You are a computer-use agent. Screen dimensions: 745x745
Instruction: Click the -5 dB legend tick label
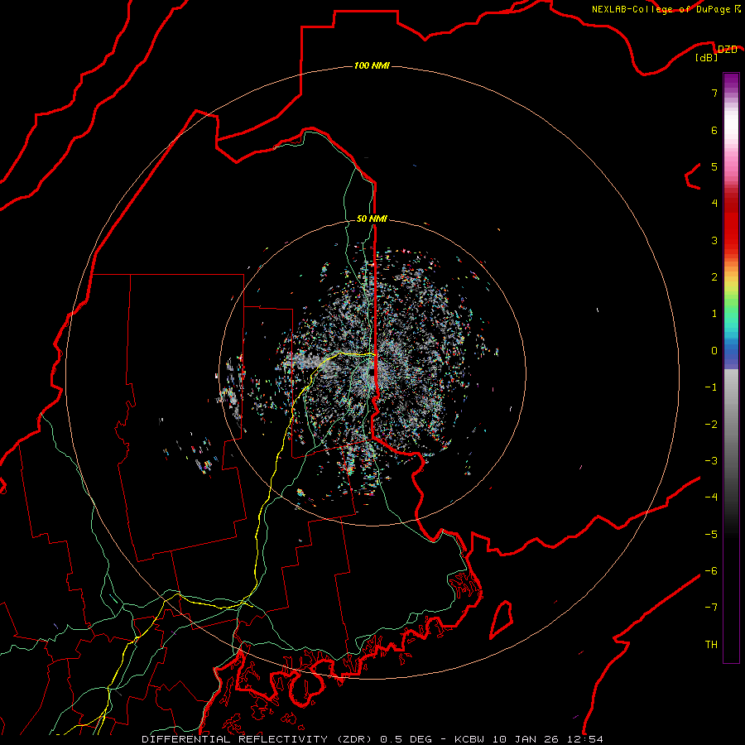(x=711, y=534)
